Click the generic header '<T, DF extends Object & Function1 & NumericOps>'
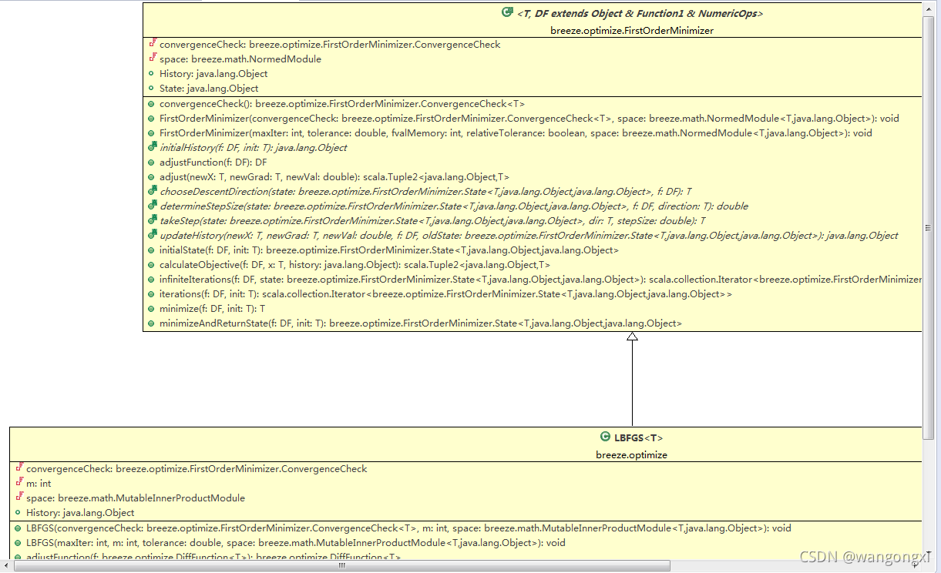 click(x=640, y=13)
